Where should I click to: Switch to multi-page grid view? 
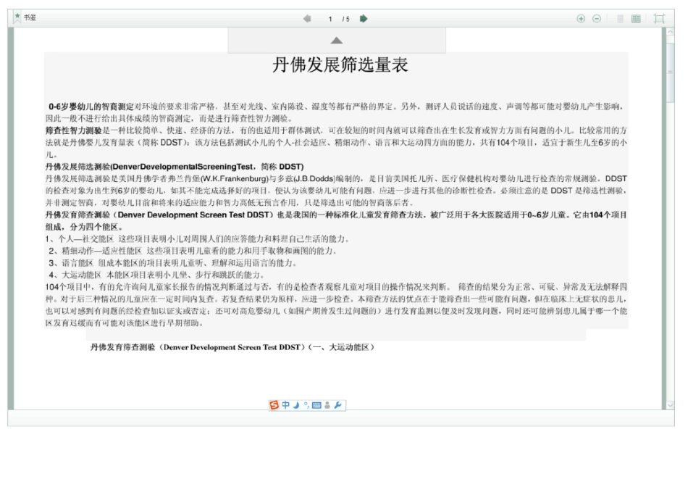[636, 19]
